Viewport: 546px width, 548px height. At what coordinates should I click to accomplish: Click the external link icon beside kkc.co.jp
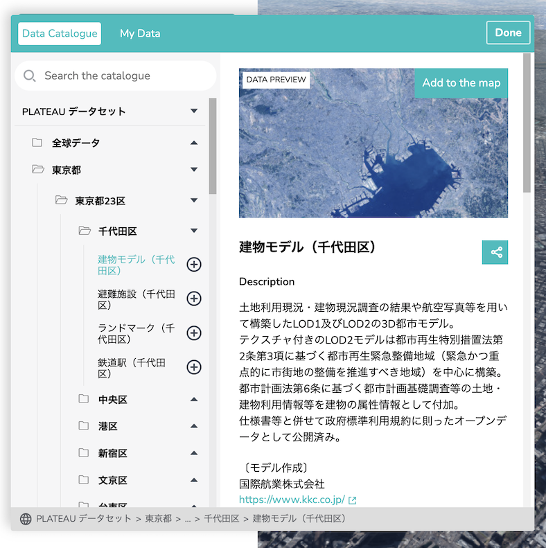click(x=353, y=500)
